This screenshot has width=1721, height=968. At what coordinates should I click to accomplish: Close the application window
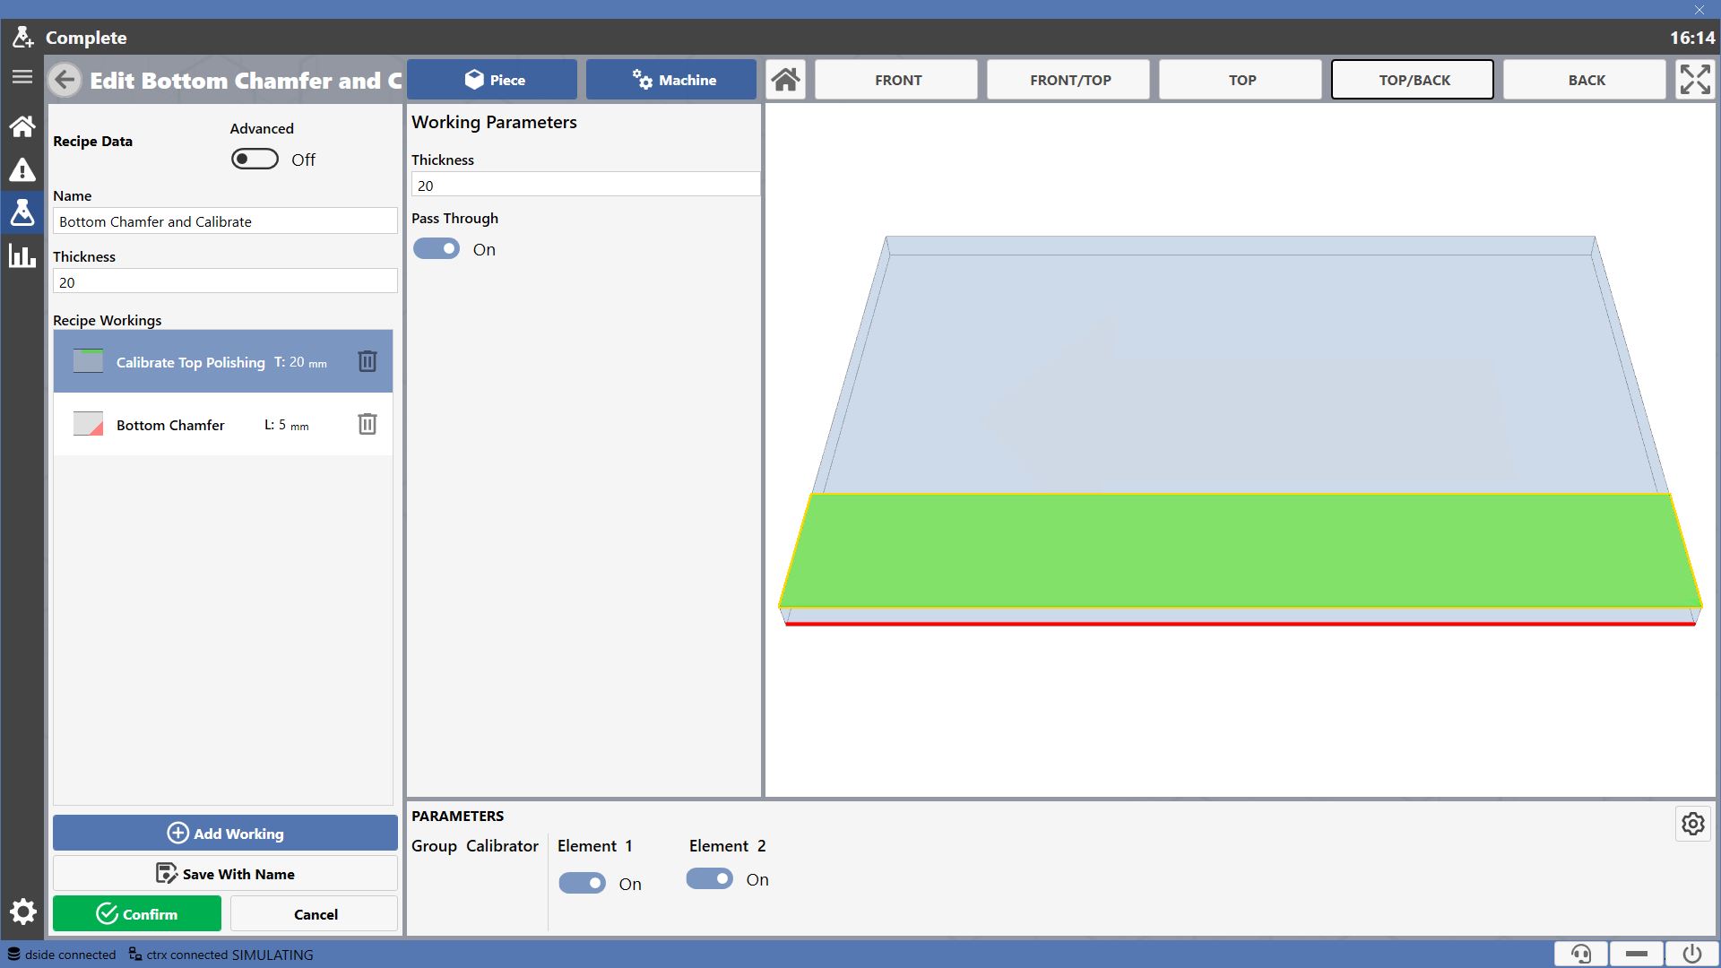(x=1699, y=9)
